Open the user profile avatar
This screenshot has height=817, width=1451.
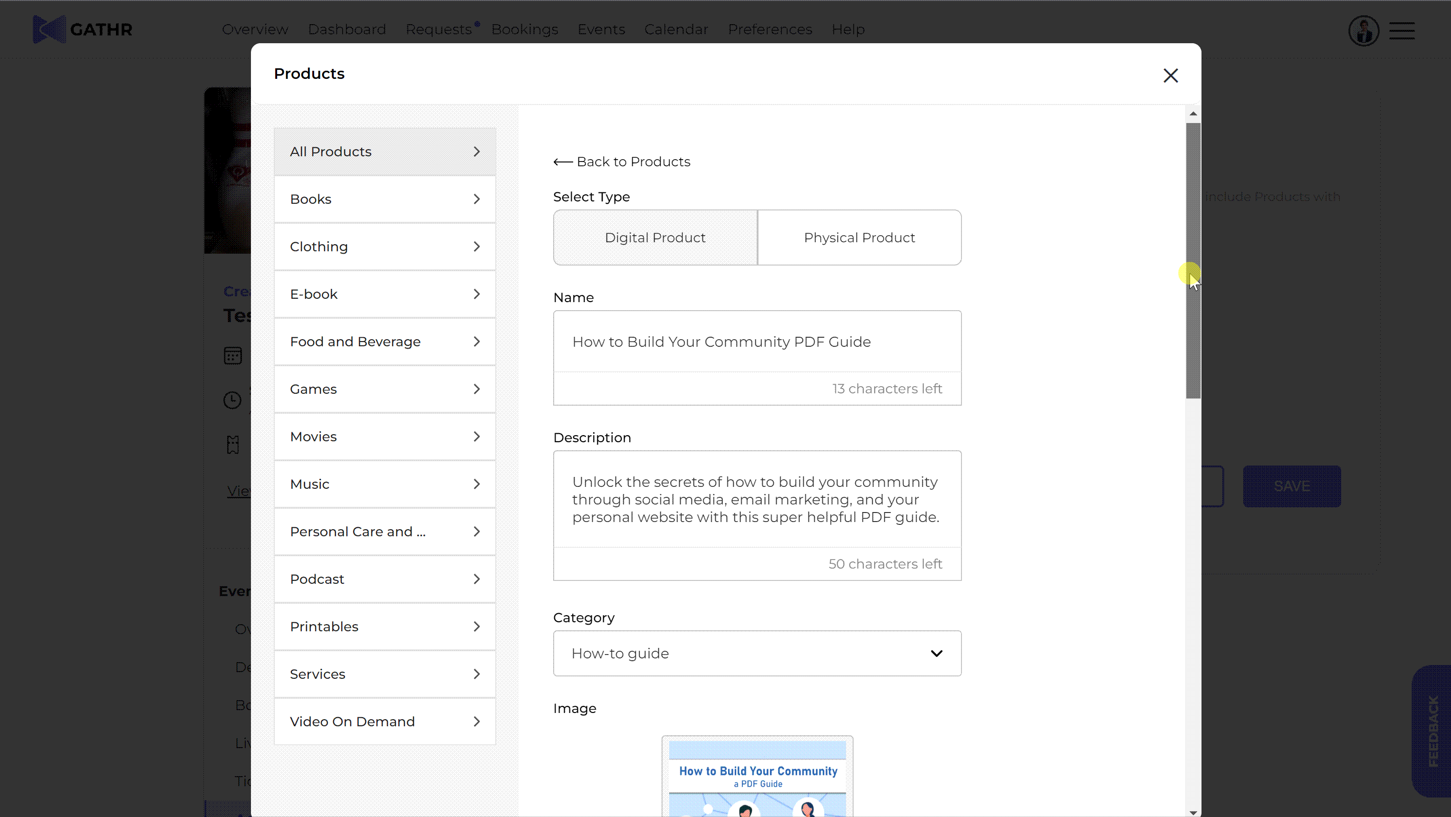click(1364, 30)
